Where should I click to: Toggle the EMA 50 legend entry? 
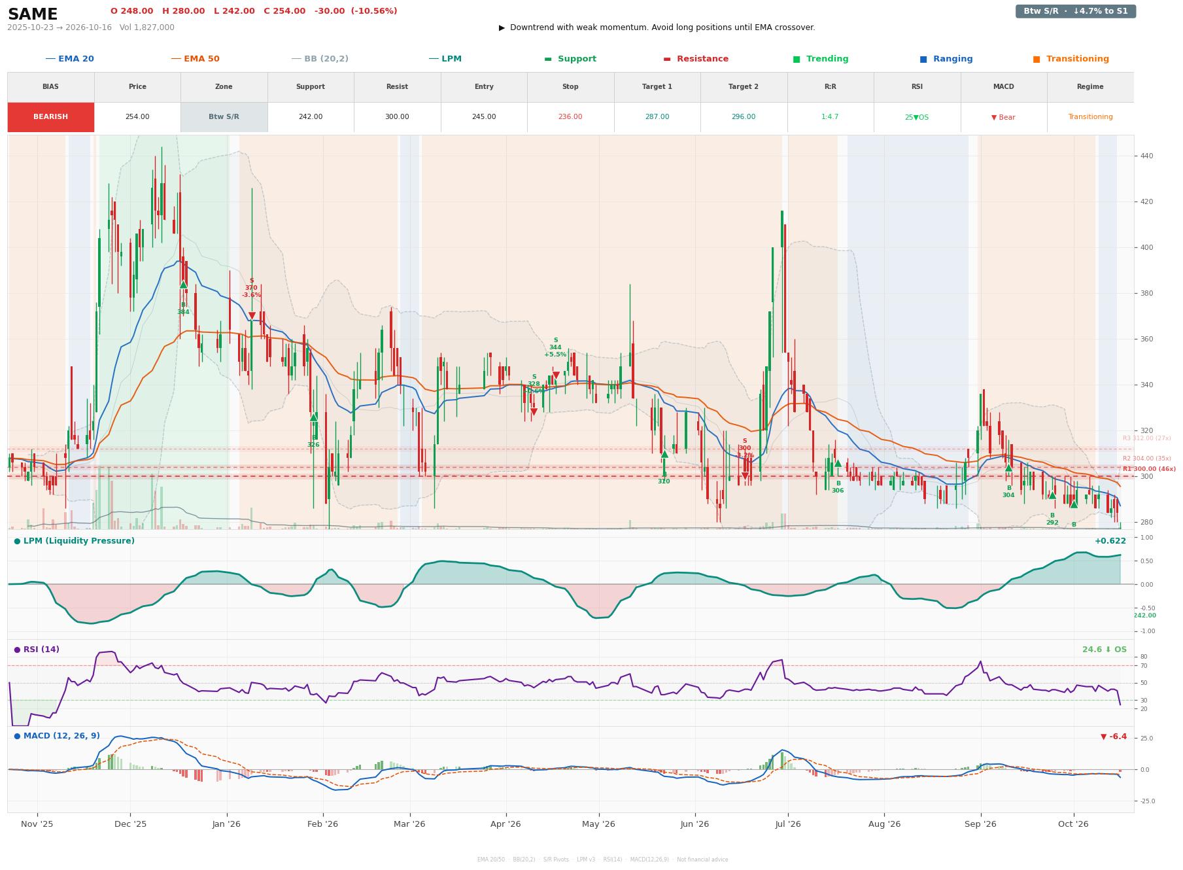(196, 59)
